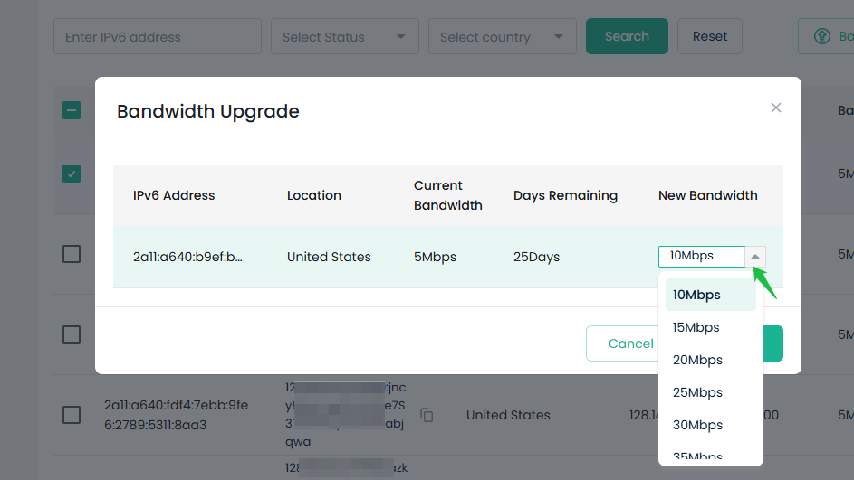This screenshot has width=854, height=480.
Task: Click the Current Bandwidth column header
Action: [447, 195]
